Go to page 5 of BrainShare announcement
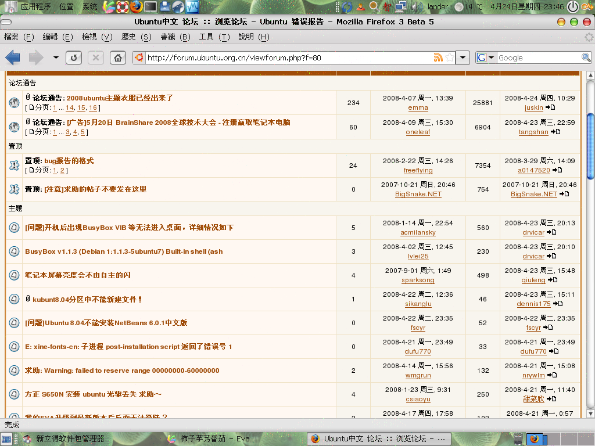The height and width of the screenshot is (446, 595). pyautogui.click(x=83, y=132)
